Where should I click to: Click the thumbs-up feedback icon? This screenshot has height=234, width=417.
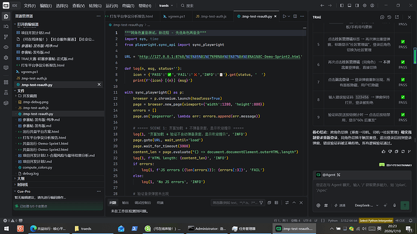pyautogui.click(x=384, y=151)
